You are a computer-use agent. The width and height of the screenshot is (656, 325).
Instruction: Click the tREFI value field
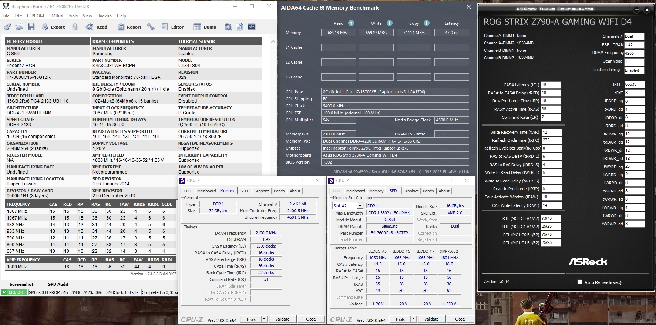click(x=634, y=84)
